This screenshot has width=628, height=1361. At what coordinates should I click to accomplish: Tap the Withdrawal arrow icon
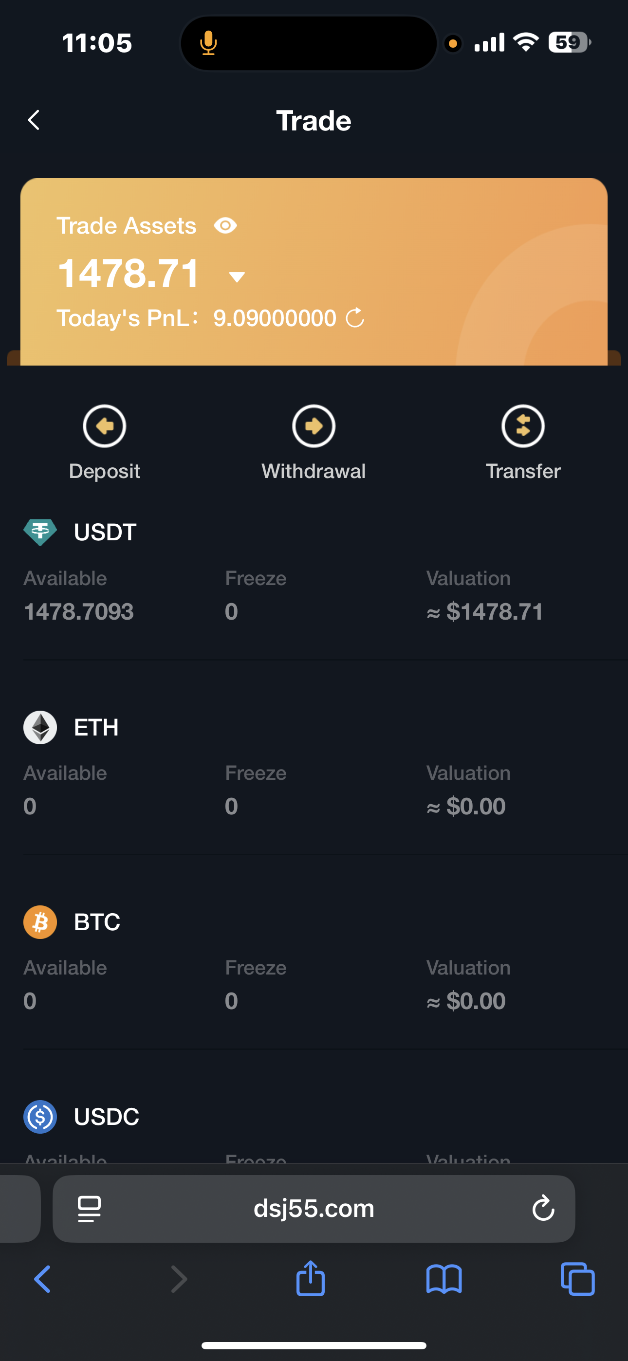(314, 426)
